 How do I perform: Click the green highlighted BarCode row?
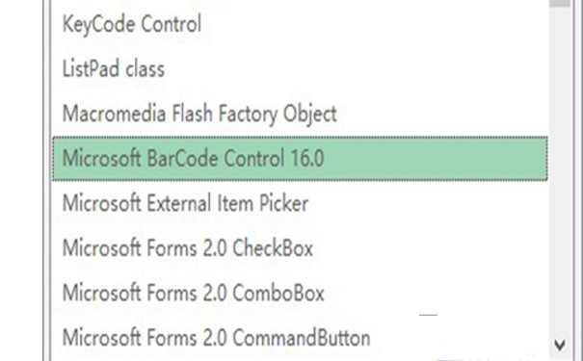coord(300,159)
